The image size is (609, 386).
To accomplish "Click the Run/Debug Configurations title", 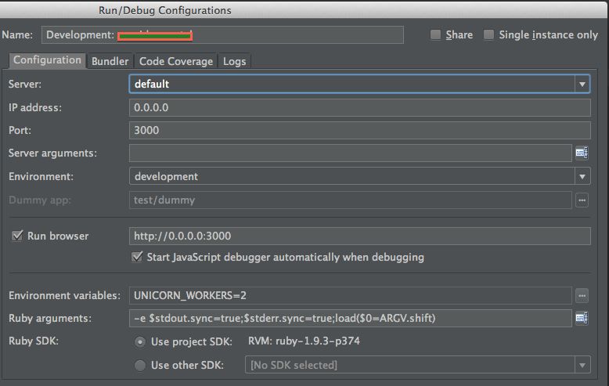I will tap(164, 10).
